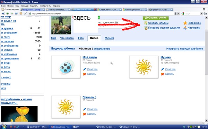Click the fast-forward navigation icon
Screen dimensions: 208x129
(x=16, y=13)
